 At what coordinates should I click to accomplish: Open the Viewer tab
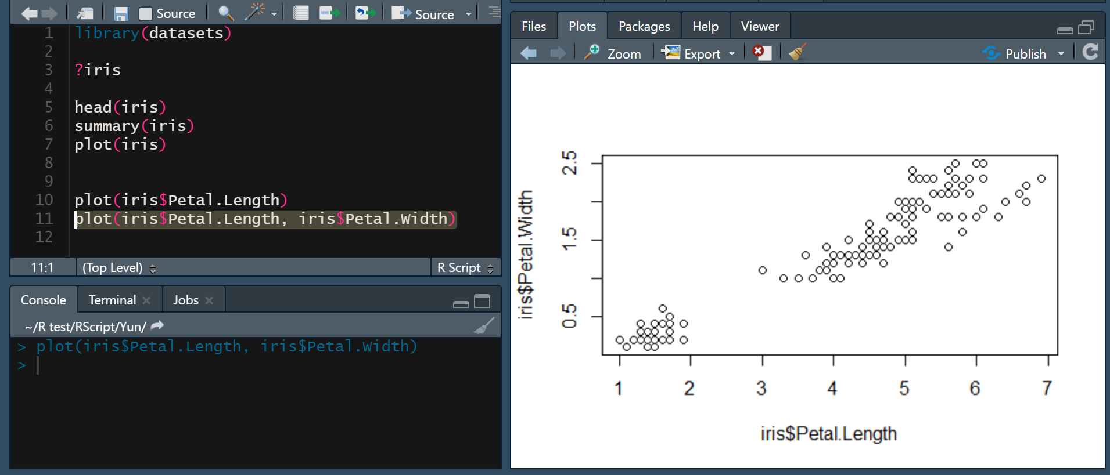760,26
